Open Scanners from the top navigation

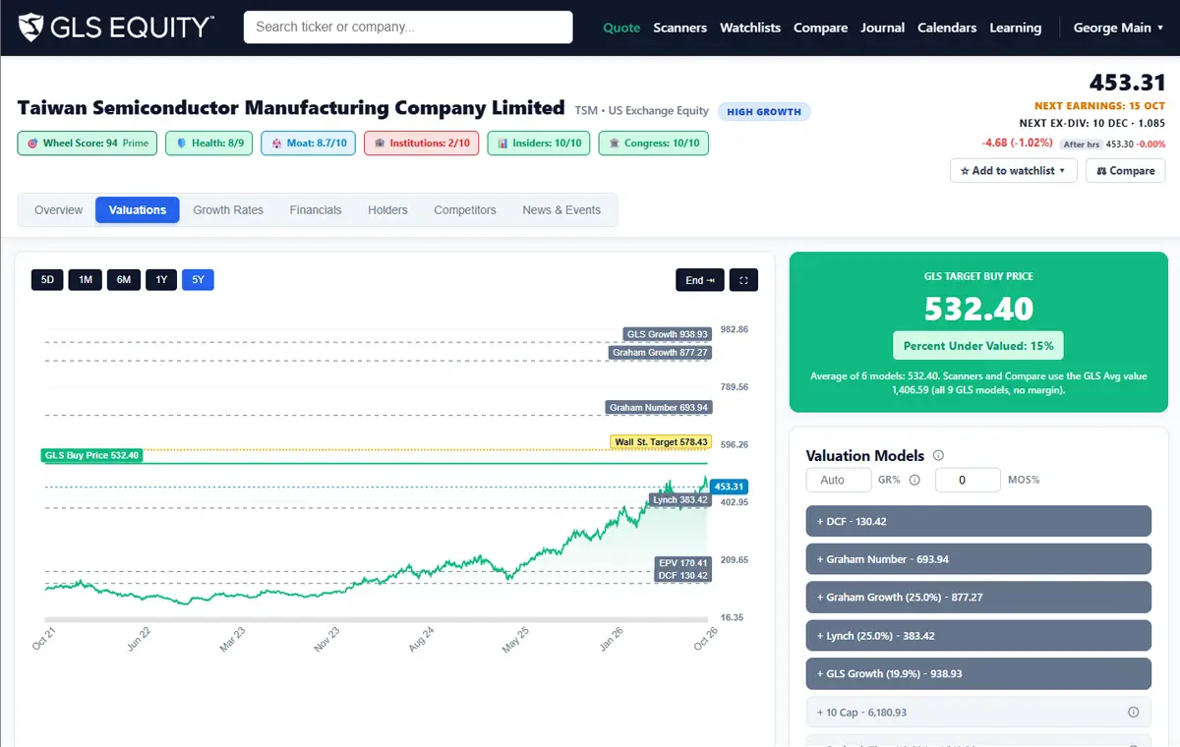tap(680, 28)
